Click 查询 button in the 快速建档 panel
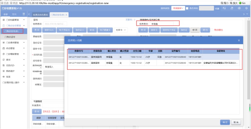This screenshot has height=129, width=251. click(x=143, y=30)
